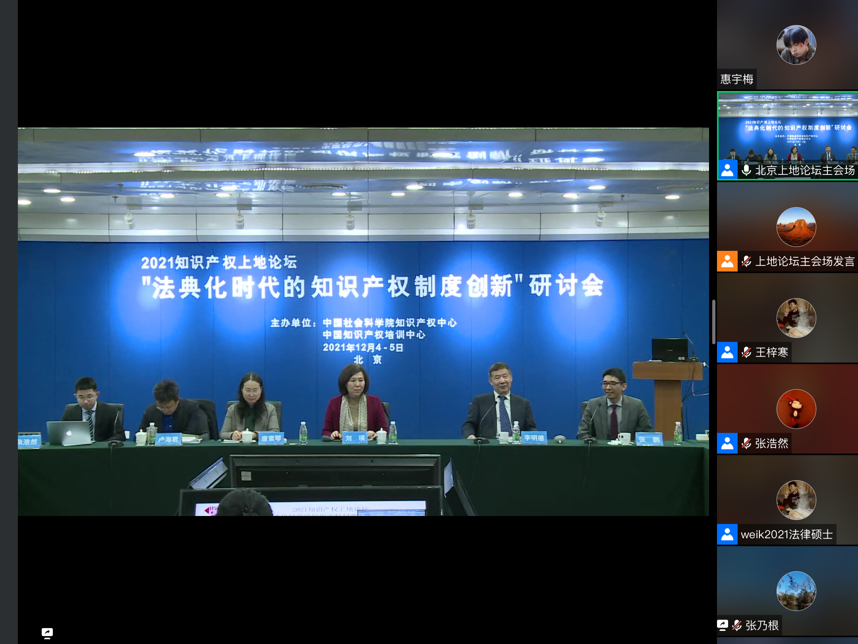This screenshot has height=644, width=858.
Task: Click the main shared conference video
Action: pyautogui.click(x=363, y=321)
